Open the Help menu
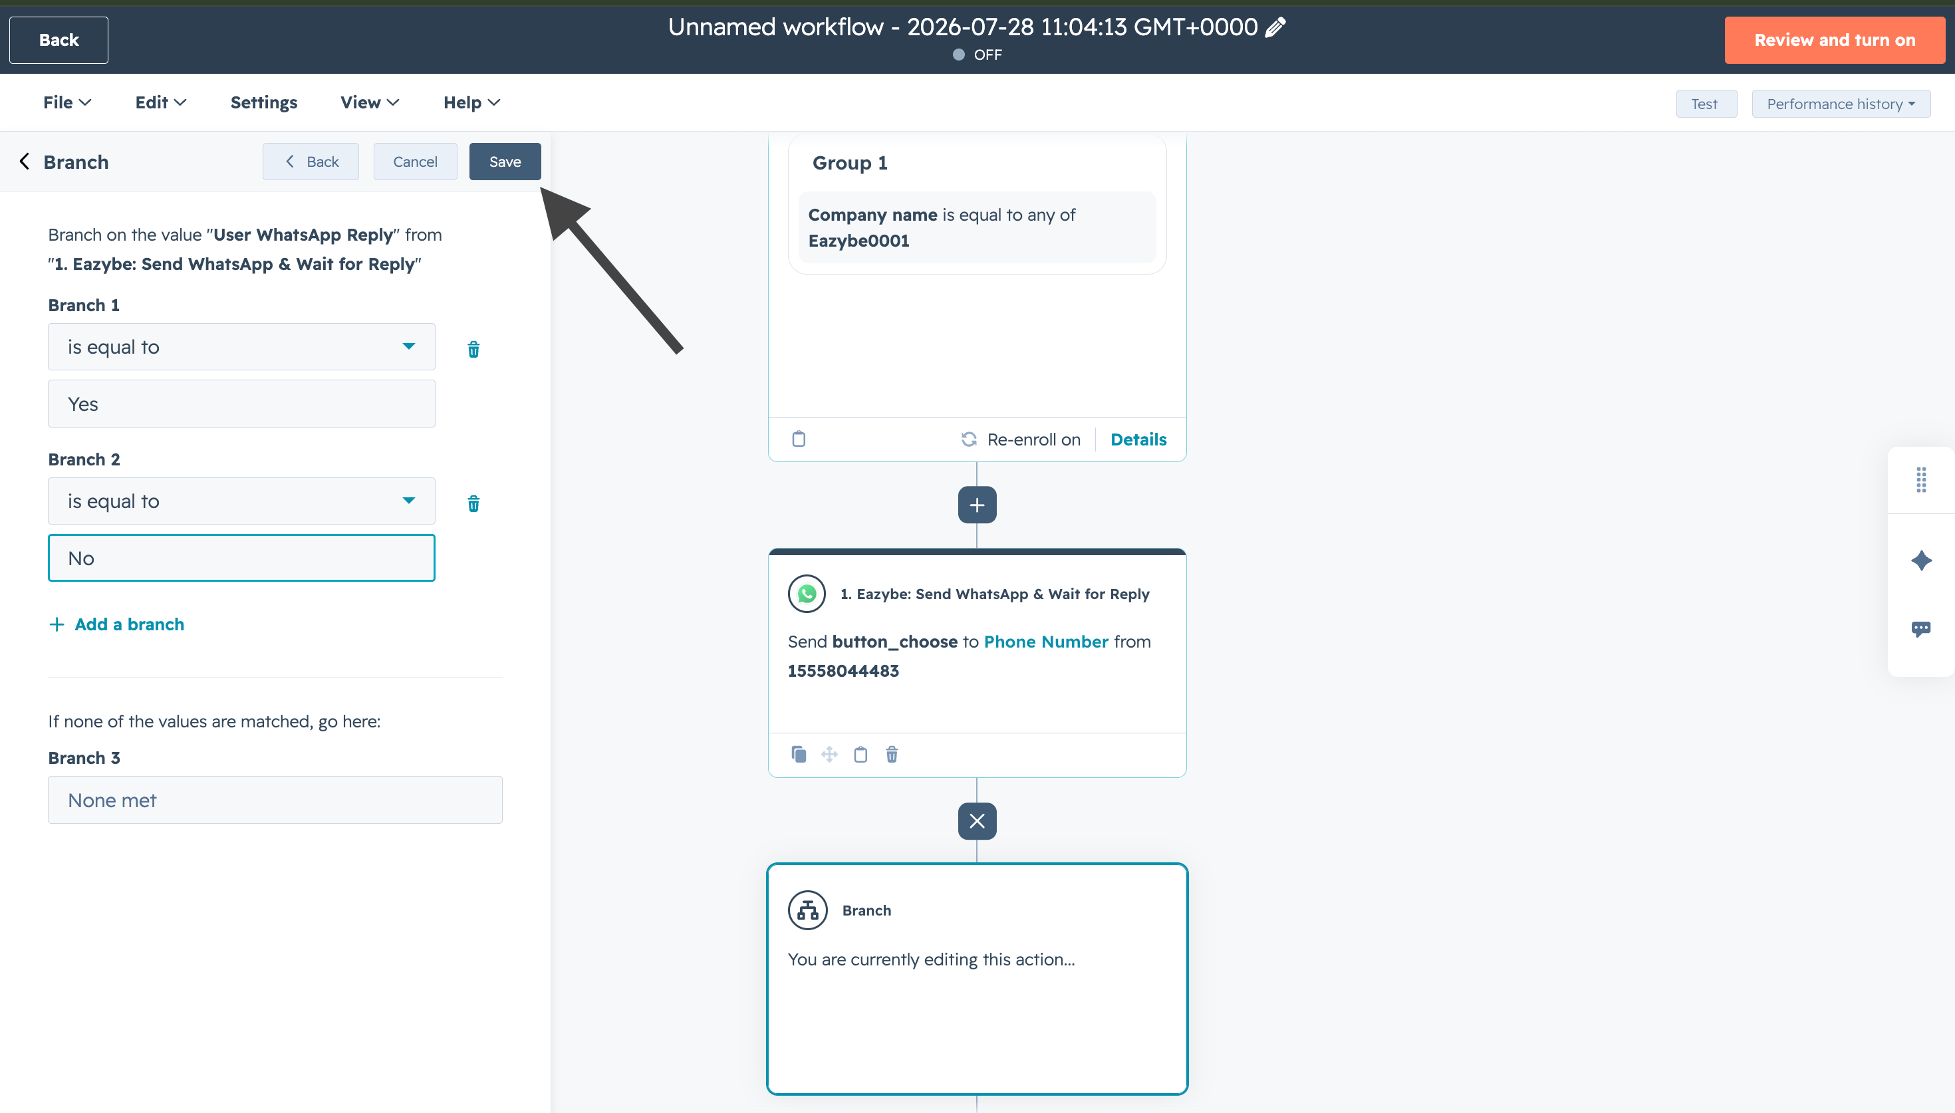Screen dimensions: 1955x1113 point(471,102)
